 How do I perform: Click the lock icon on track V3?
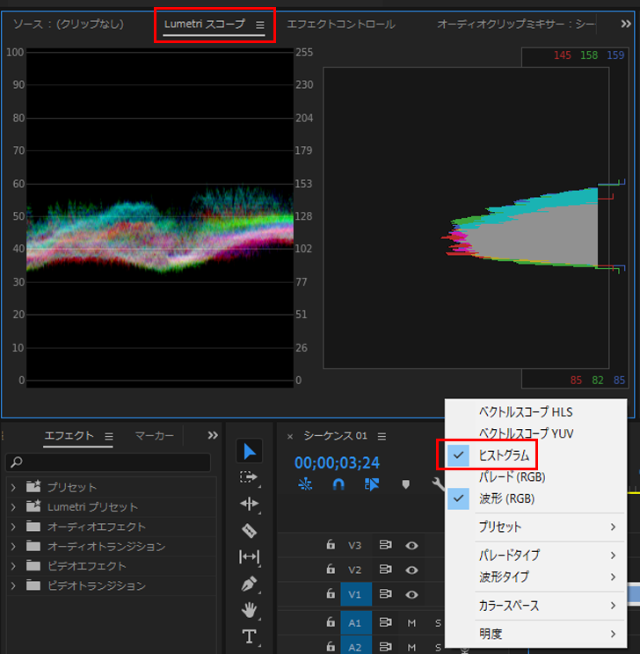[x=331, y=544]
